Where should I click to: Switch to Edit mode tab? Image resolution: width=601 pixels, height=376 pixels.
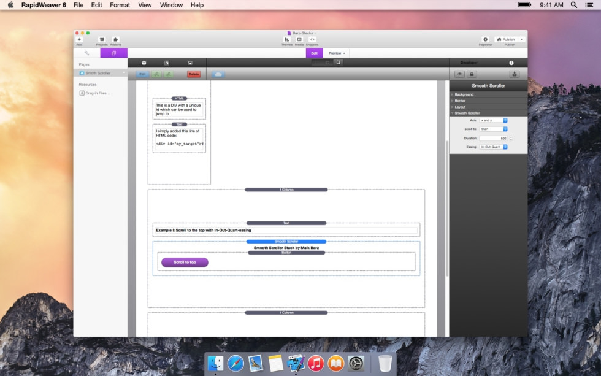(314, 53)
